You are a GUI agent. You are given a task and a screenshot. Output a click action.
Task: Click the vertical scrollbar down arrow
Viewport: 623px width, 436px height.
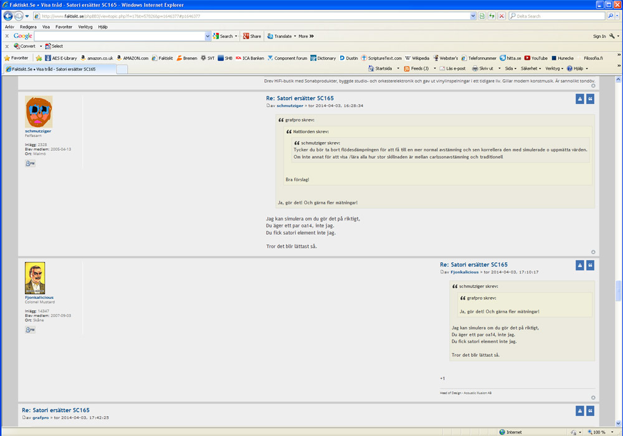coord(618,423)
